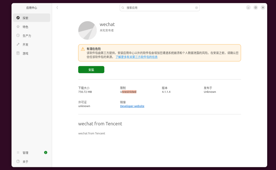Screen dimensions: 276x170
Task: Click the green updates badge showing 2
Action: [x=46, y=152]
